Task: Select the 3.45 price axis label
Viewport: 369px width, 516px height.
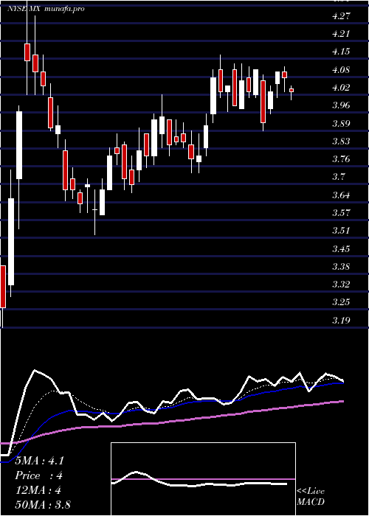Action: [x=341, y=248]
